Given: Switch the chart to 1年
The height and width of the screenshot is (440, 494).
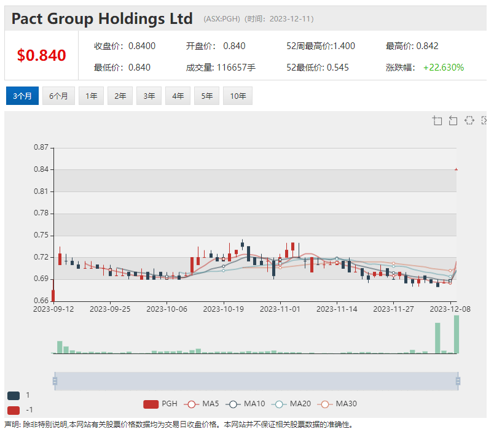Looking at the screenshot, I should coord(91,96).
